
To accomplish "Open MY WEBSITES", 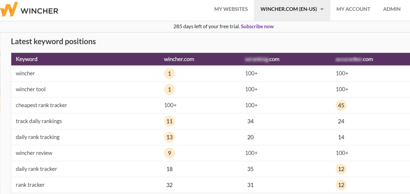I will tap(231, 9).
